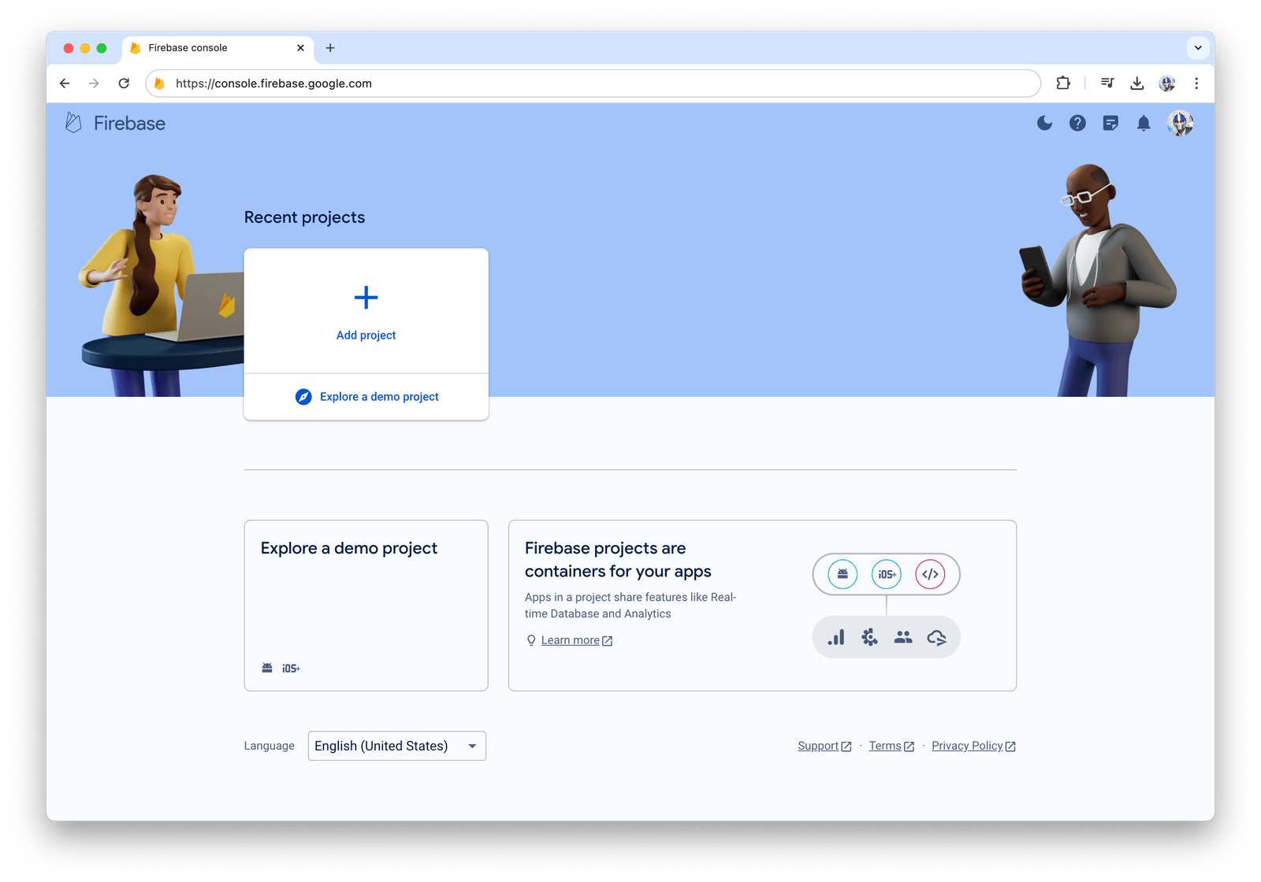Reload the page with refresh icon
Viewport: 1261px width, 882px height.
pyautogui.click(x=124, y=83)
